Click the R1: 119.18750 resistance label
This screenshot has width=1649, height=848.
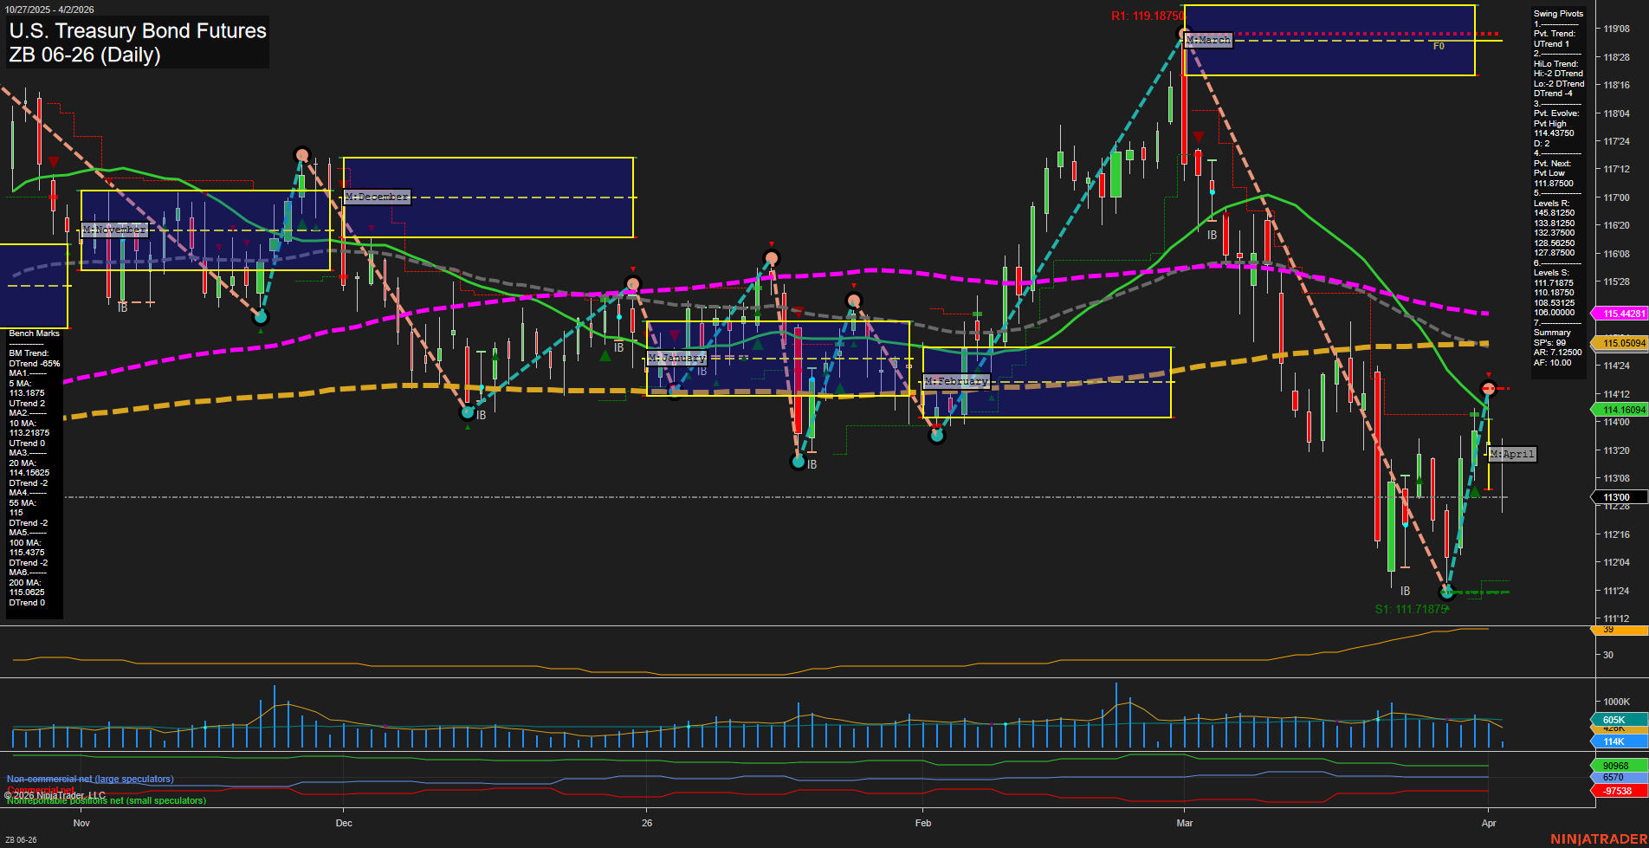[x=1147, y=16]
